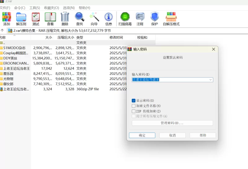Open the Favorites (收藏夹) menu

pyautogui.click(x=51, y=8)
